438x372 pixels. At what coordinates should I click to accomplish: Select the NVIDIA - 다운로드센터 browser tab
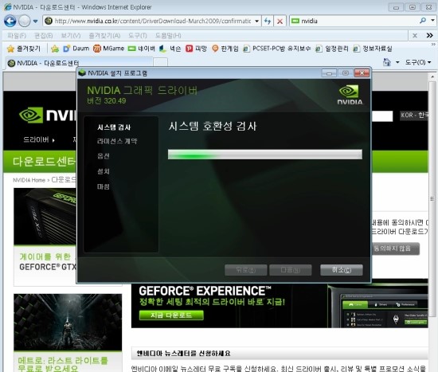tap(79, 63)
